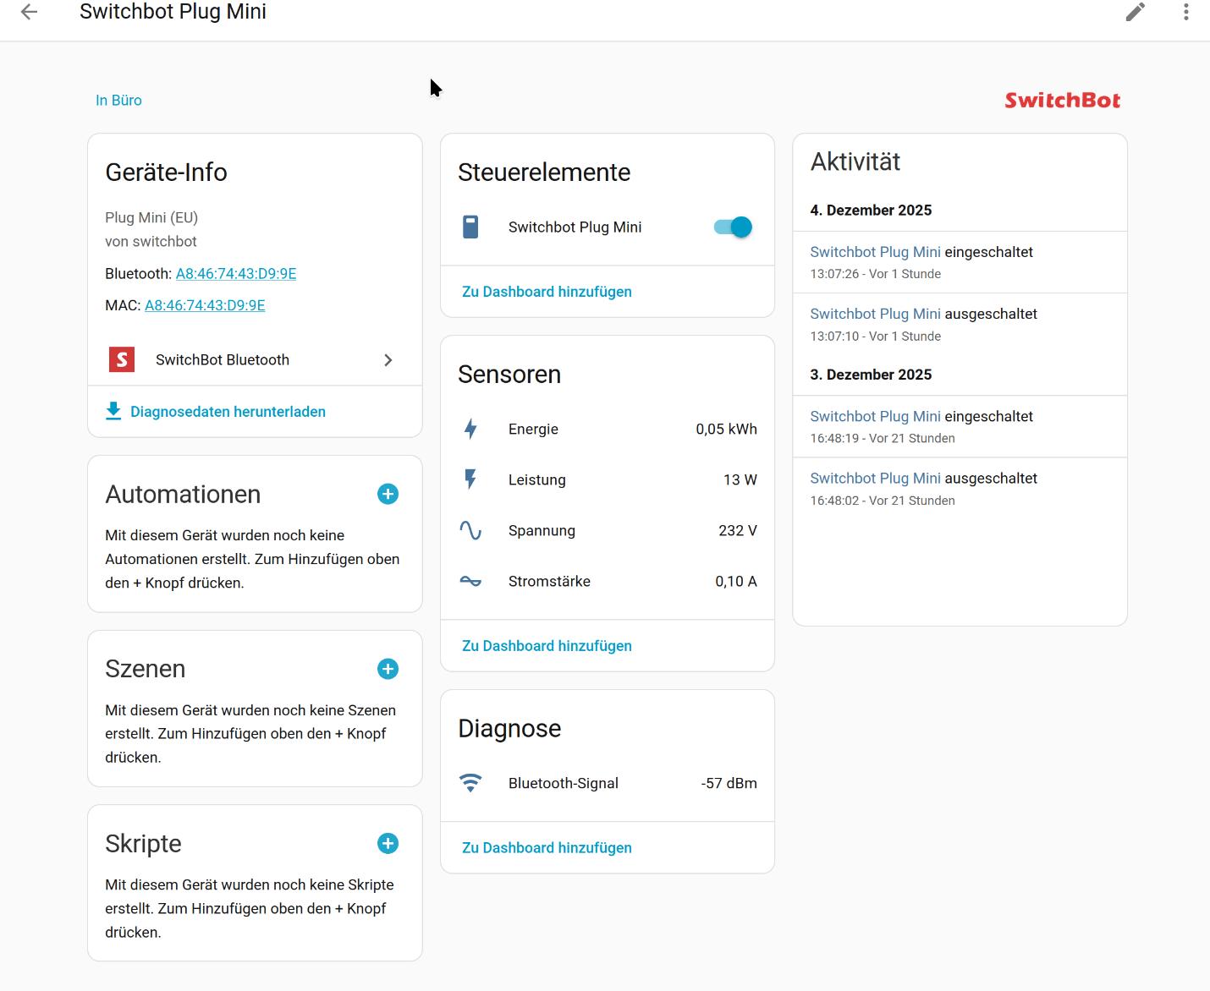Add a new scene with plus icon
1210x991 pixels.
click(x=388, y=669)
